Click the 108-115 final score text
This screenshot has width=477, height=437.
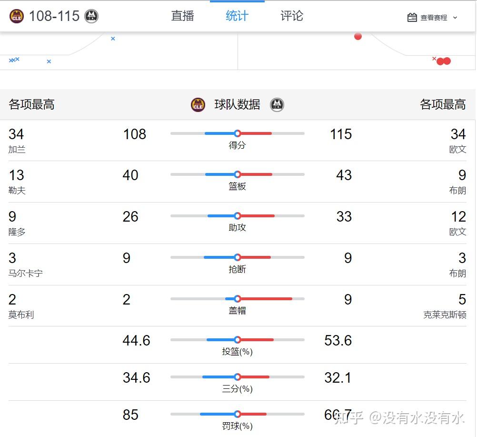point(55,16)
